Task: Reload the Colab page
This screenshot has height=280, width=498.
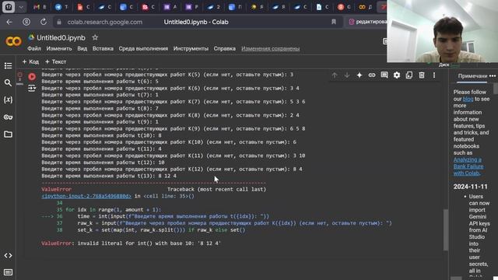Action: 44,22
